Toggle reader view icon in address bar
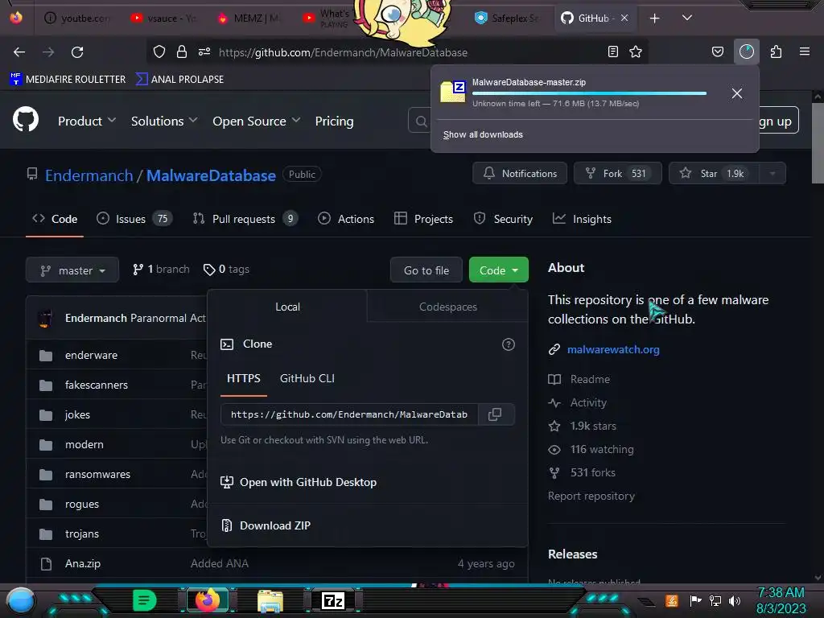This screenshot has width=824, height=618. click(612, 51)
